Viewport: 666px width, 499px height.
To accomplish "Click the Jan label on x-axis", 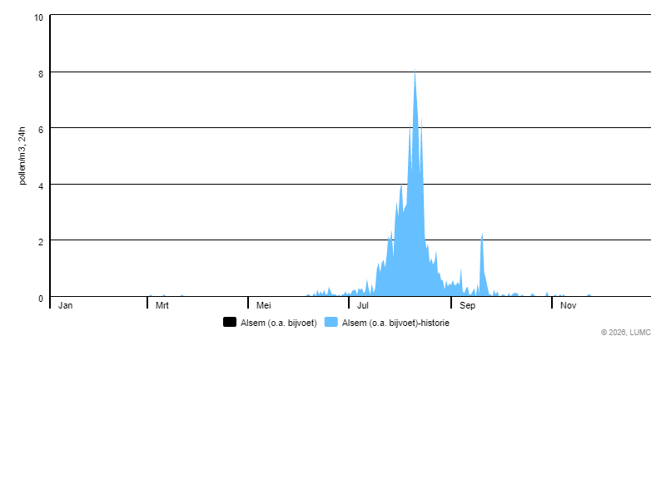I will [66, 305].
